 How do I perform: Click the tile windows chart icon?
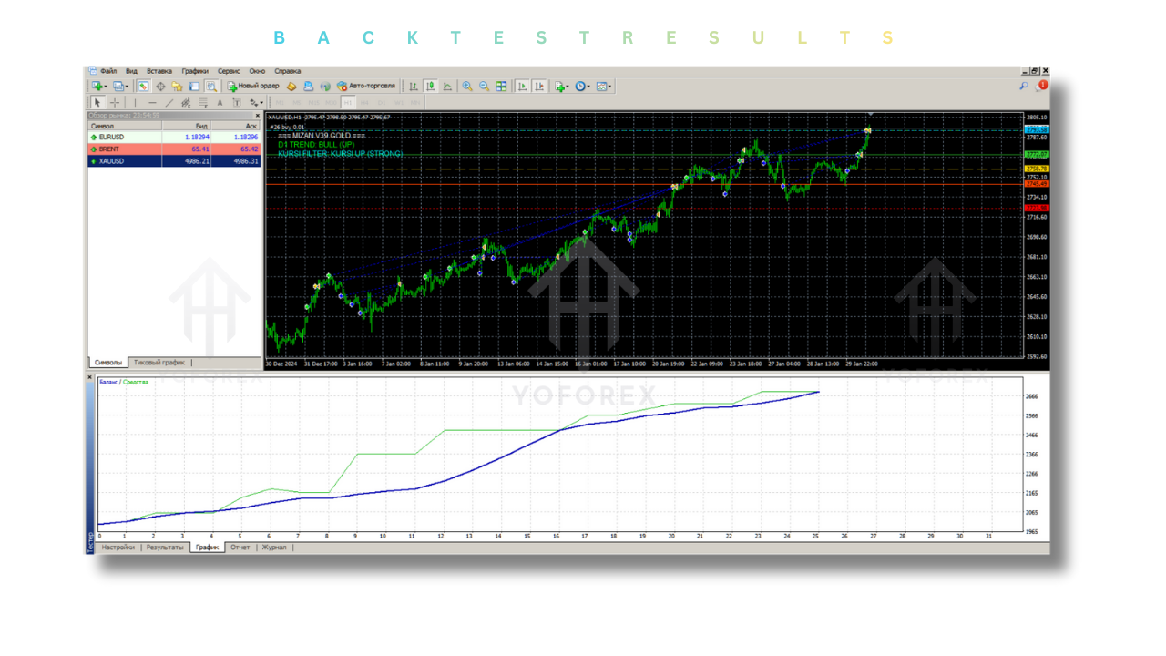[501, 87]
